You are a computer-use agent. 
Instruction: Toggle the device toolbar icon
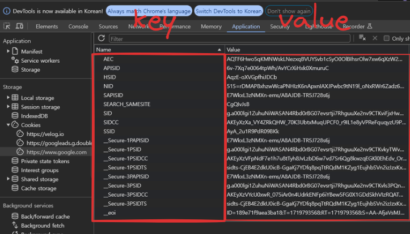click(x=20, y=26)
